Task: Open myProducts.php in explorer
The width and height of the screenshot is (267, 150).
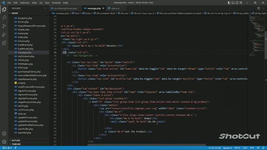Action: click(26, 56)
